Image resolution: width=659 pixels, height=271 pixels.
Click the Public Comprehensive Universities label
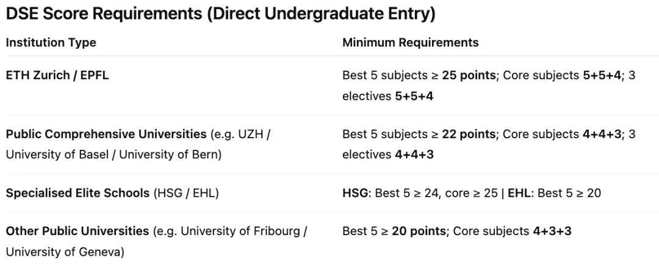106,134
